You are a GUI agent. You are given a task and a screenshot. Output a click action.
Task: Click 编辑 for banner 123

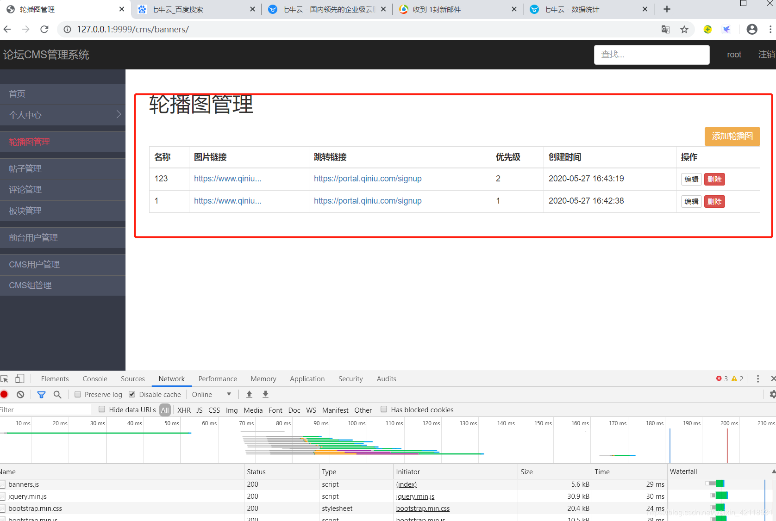[691, 179]
